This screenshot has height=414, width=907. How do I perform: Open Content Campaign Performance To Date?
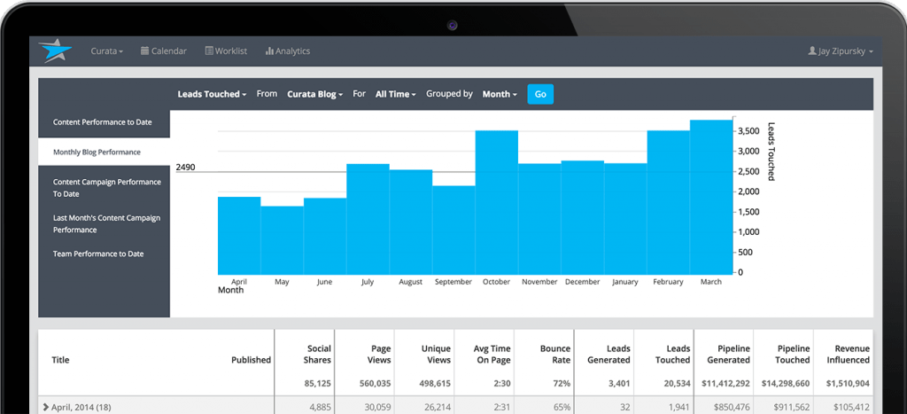pos(106,187)
